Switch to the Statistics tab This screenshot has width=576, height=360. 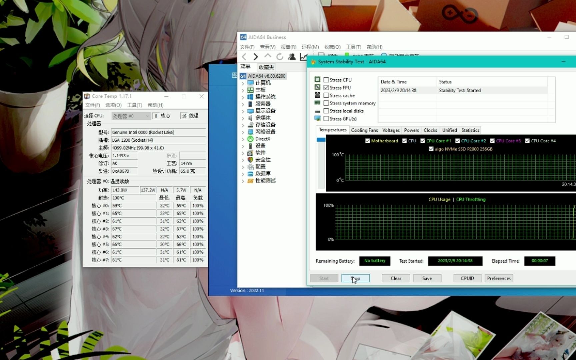click(x=470, y=130)
